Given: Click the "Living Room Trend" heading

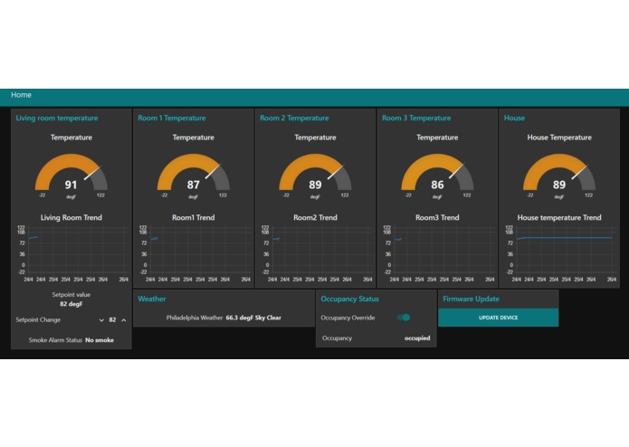Looking at the screenshot, I should (71, 217).
